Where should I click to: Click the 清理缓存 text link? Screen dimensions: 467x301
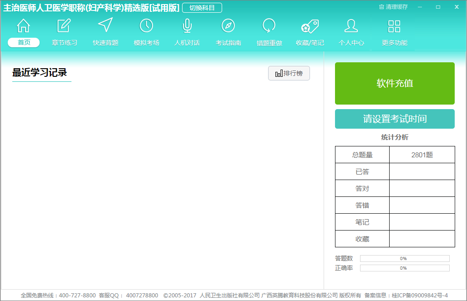click(x=396, y=7)
